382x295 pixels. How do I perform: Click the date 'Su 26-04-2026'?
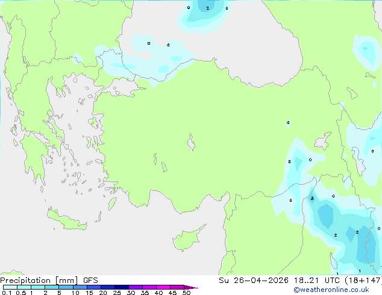coord(254,281)
